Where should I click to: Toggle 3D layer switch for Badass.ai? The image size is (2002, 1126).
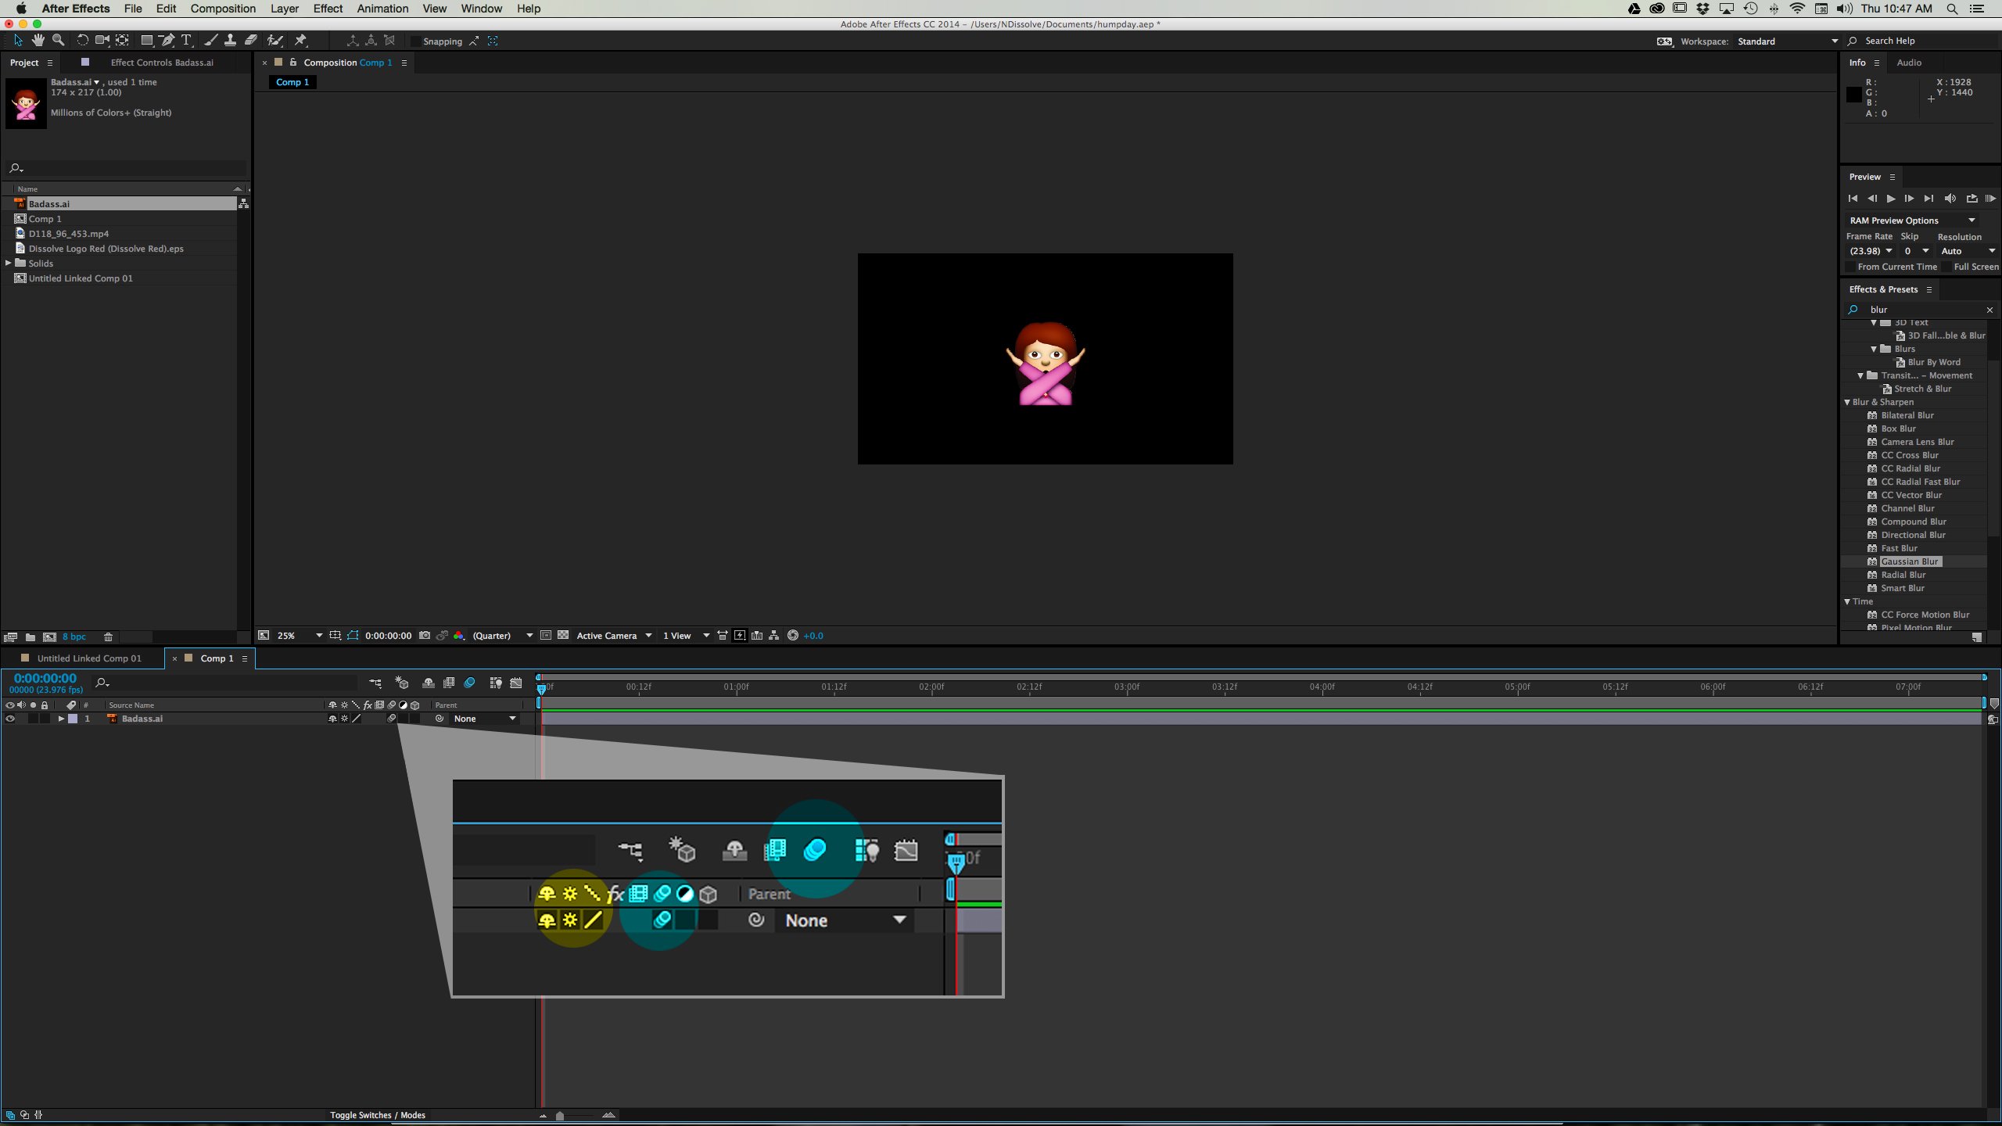(x=415, y=719)
